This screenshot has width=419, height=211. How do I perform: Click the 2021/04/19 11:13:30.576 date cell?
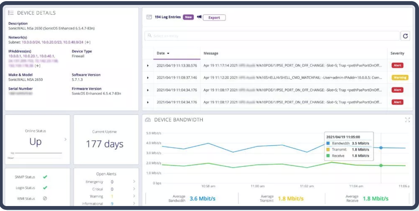[177, 65]
